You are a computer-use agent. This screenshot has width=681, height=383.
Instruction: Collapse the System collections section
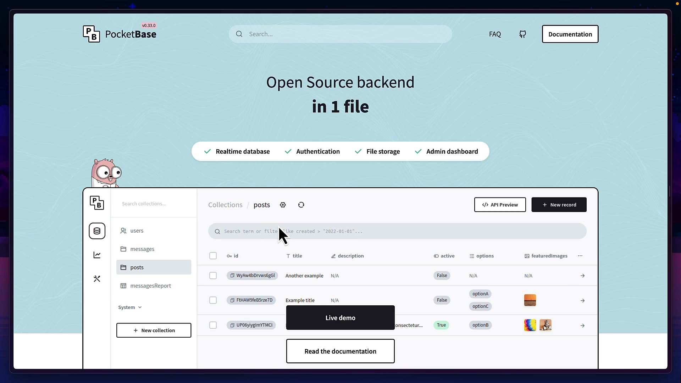[x=129, y=307]
